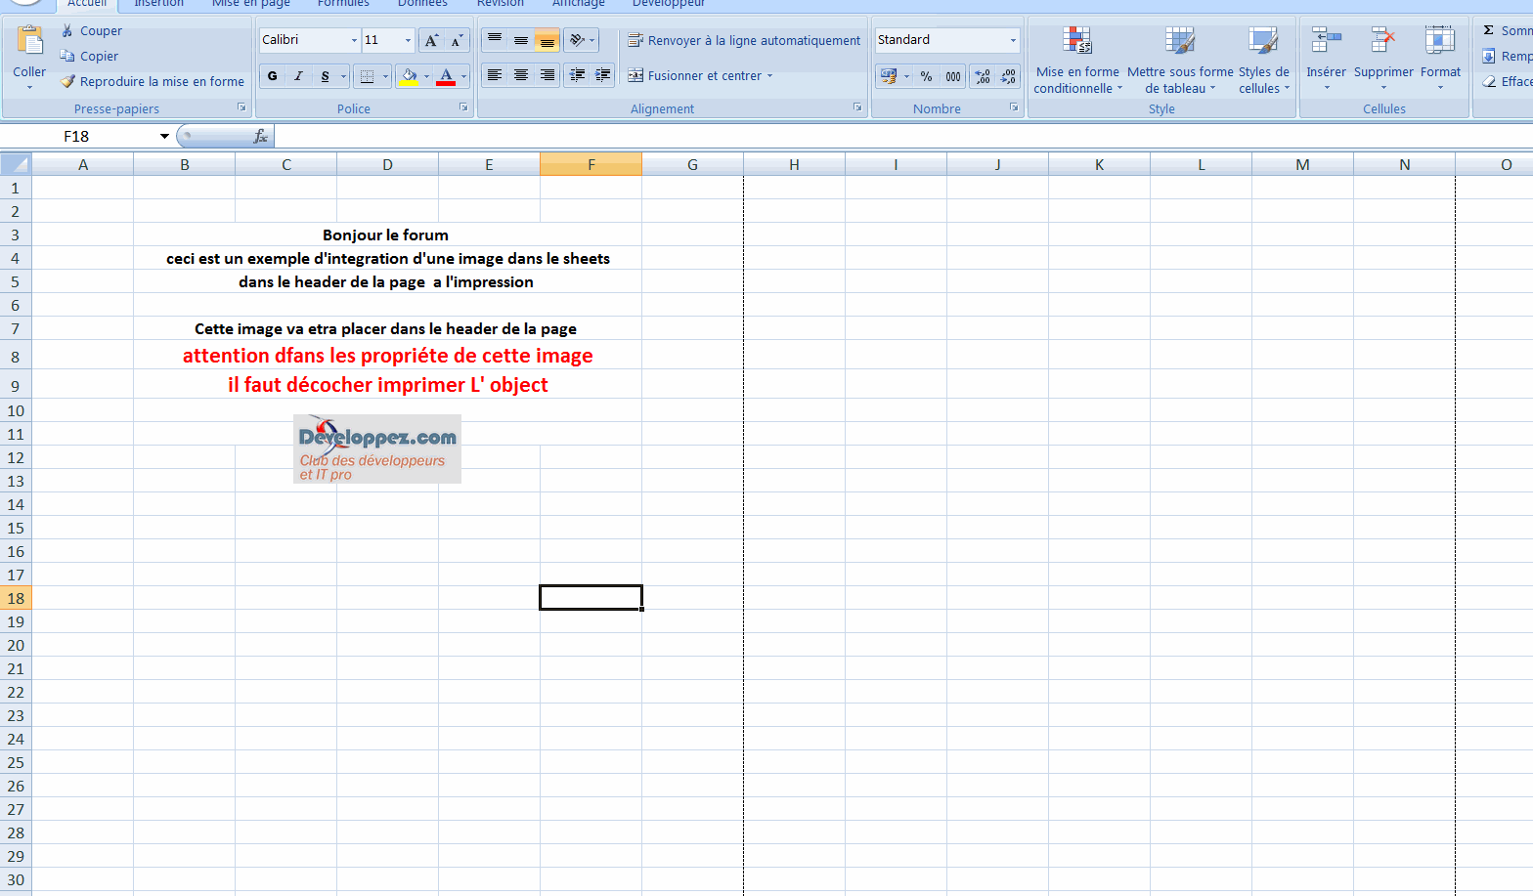Click the Effacer eraser icon
Screen dimensions: 1533x896
pos(1489,82)
